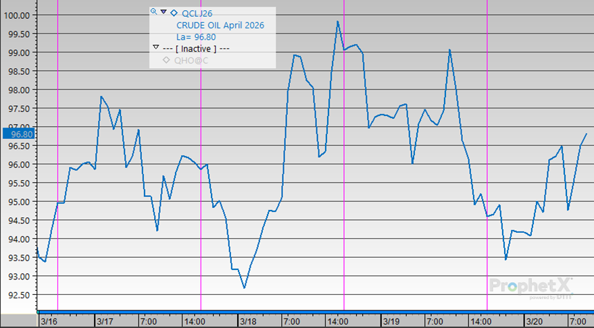Click the La= 96.80 last price text

[x=196, y=36]
